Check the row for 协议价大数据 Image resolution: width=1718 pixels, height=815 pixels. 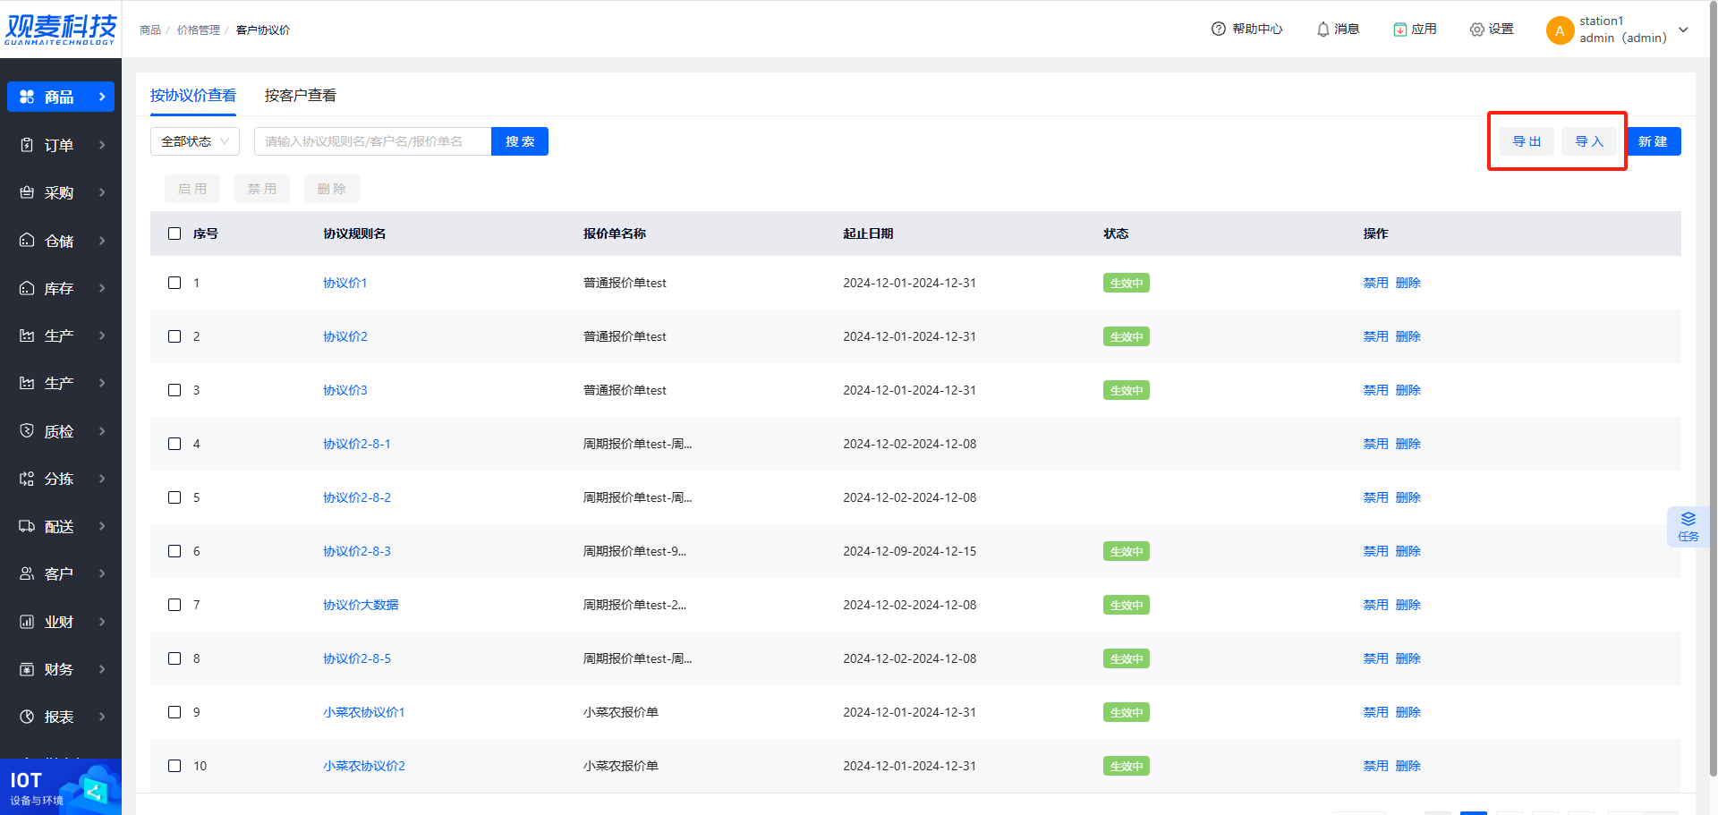174,605
